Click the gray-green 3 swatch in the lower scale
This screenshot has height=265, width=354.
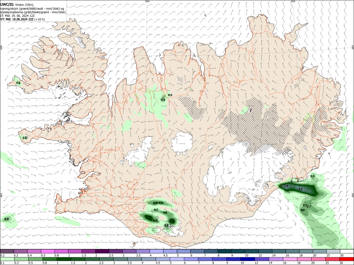120,259
